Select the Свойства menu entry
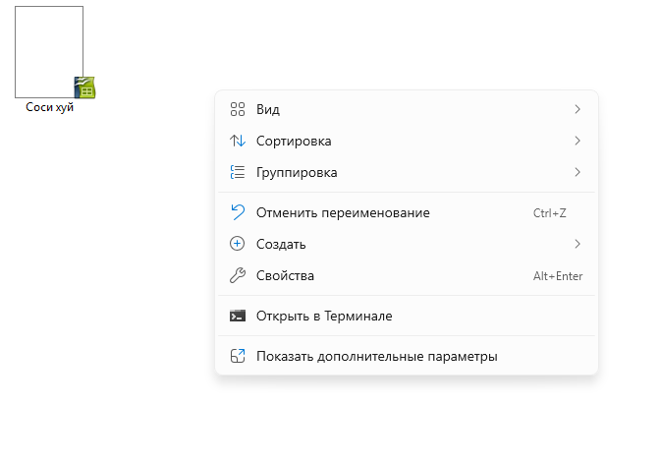The width and height of the screenshot is (660, 463). pyautogui.click(x=285, y=275)
